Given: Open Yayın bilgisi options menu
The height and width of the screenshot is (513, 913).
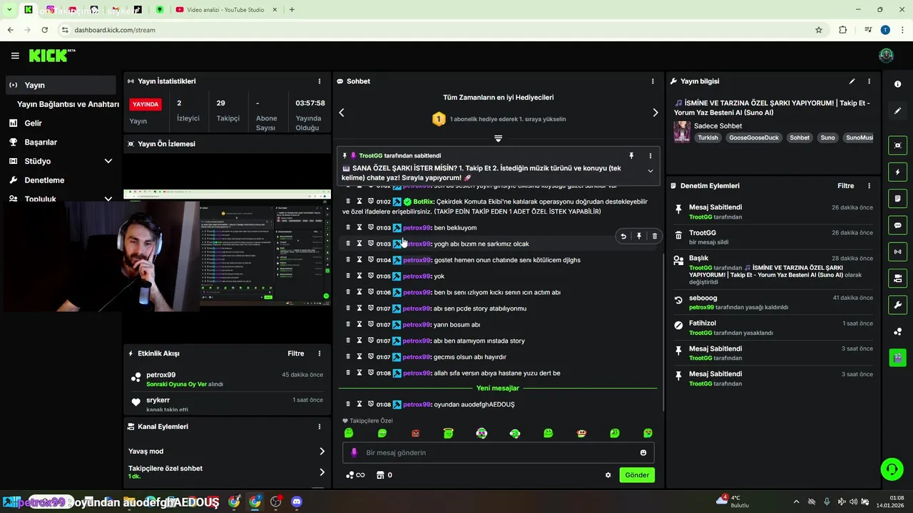Looking at the screenshot, I should 869,81.
